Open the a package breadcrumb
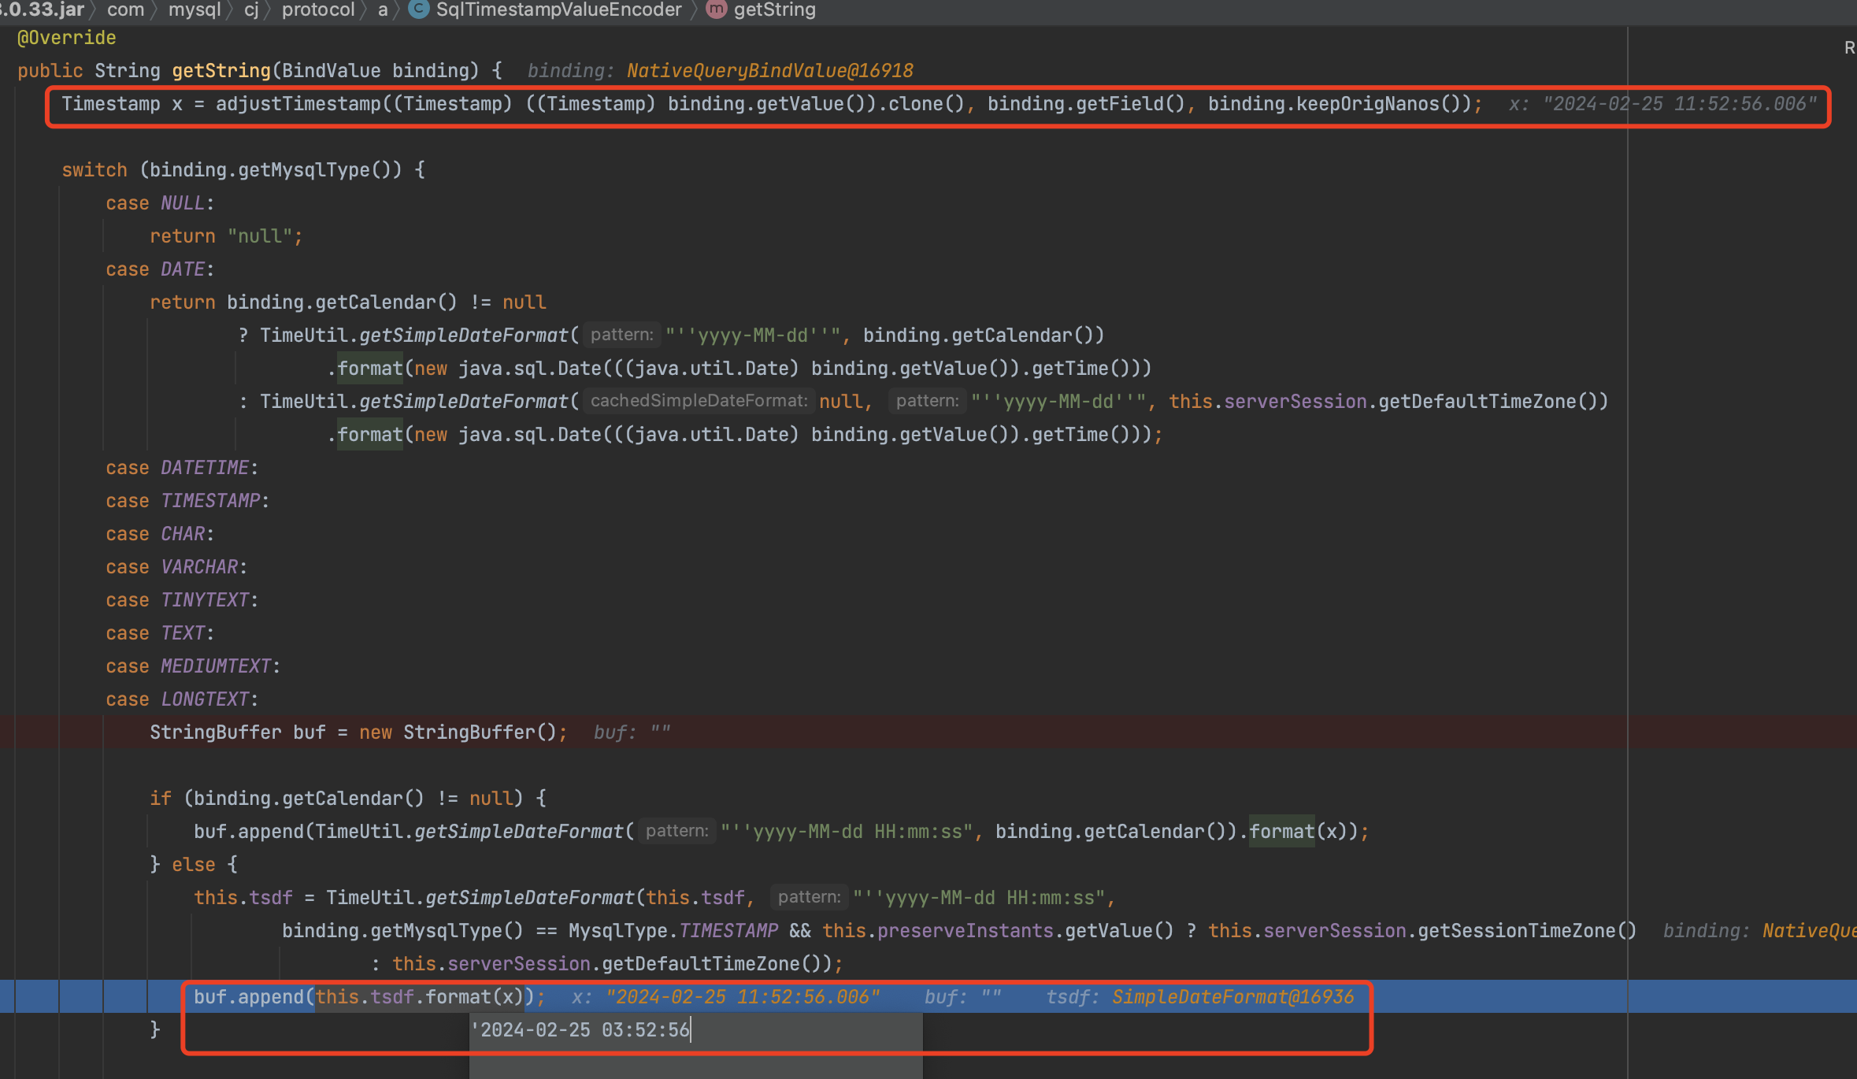 (383, 9)
